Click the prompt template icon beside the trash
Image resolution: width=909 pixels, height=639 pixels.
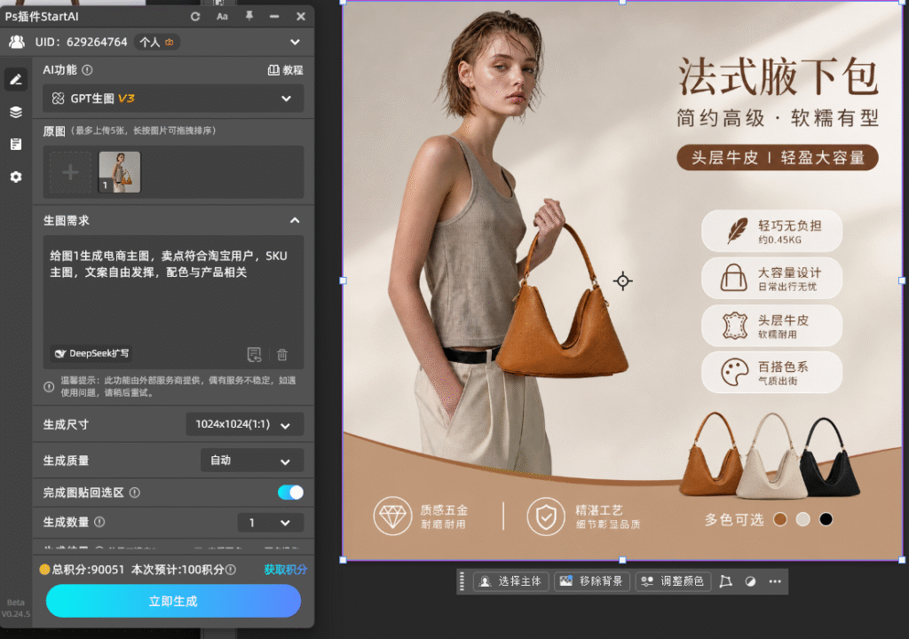point(254,354)
